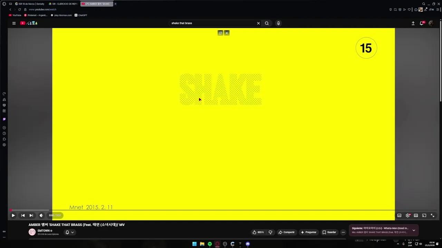Go to YouTube home via logo
The height and width of the screenshot is (248, 442).
[x=28, y=23]
